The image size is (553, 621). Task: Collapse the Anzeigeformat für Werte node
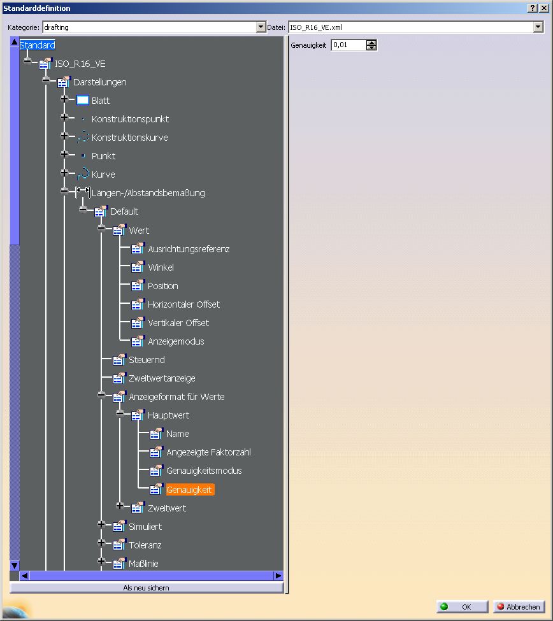101,394
